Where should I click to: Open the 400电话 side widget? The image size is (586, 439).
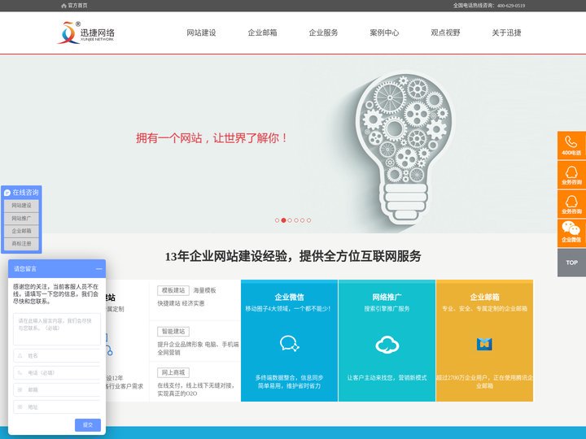pyautogui.click(x=571, y=146)
